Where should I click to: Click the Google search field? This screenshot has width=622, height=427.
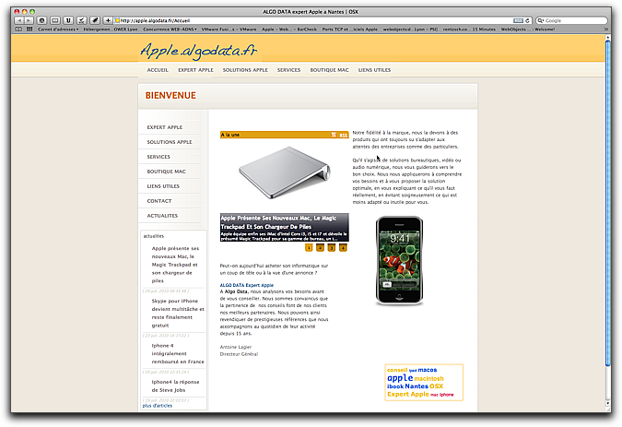tap(571, 20)
